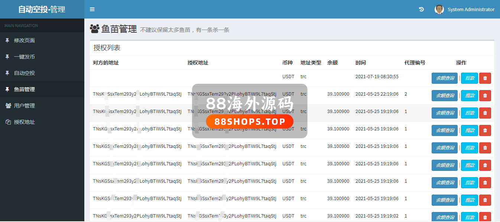500x222 pixels.
Task: Delete the 2021-07-19 08:30:55 row with trash icon
Action: pos(485,78)
